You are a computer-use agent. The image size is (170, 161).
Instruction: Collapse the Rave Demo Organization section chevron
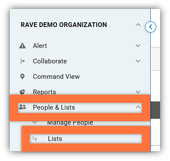point(138,25)
